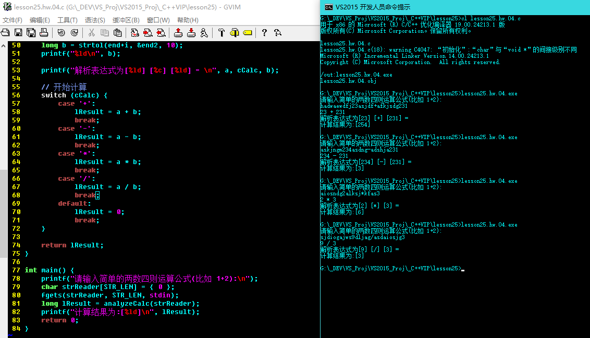Jump to tag with yellow tag icon
Viewport: 590px width, 338px height.
tap(247, 33)
